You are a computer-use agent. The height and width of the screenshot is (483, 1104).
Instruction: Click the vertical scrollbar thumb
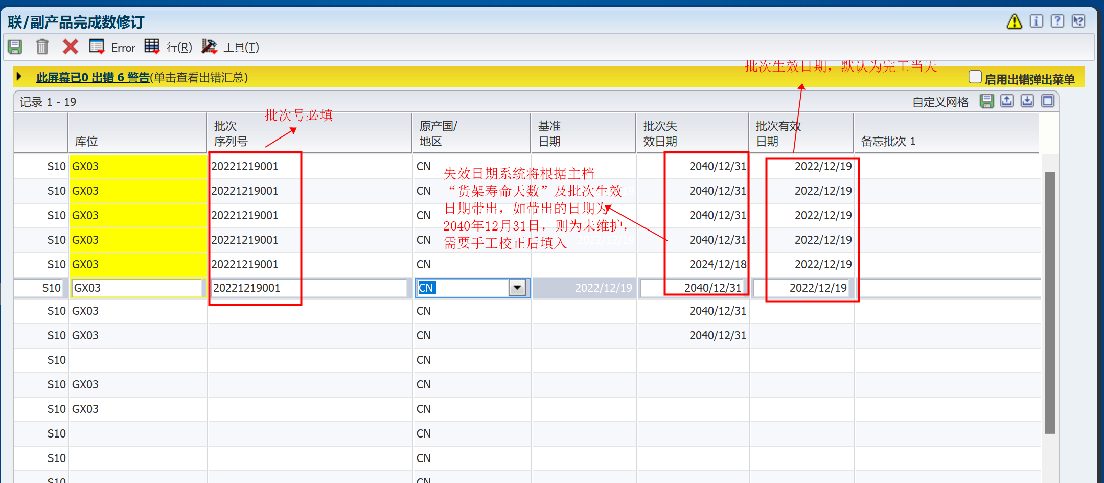pos(1050,303)
